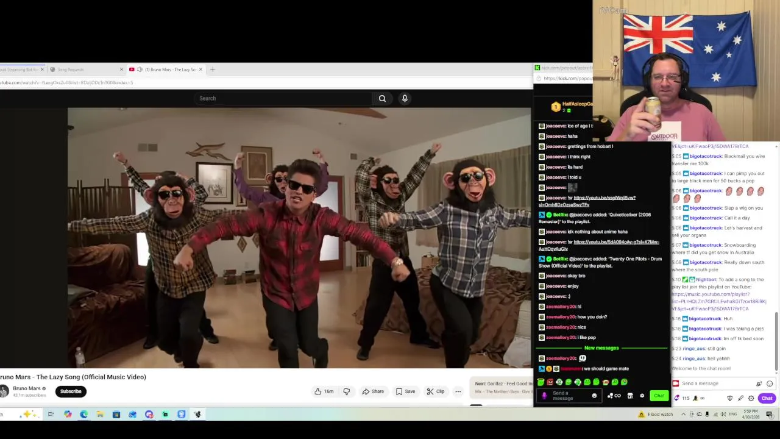Click the Bruno Mars channel name

point(26,388)
